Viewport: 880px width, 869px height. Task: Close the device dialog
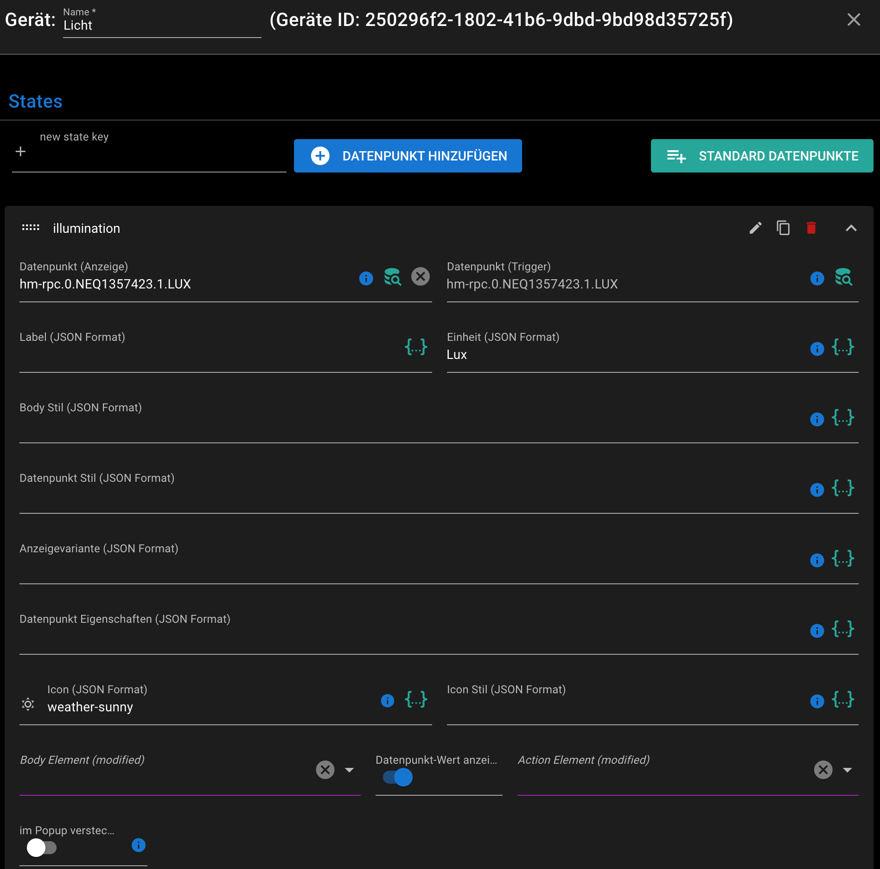[854, 19]
